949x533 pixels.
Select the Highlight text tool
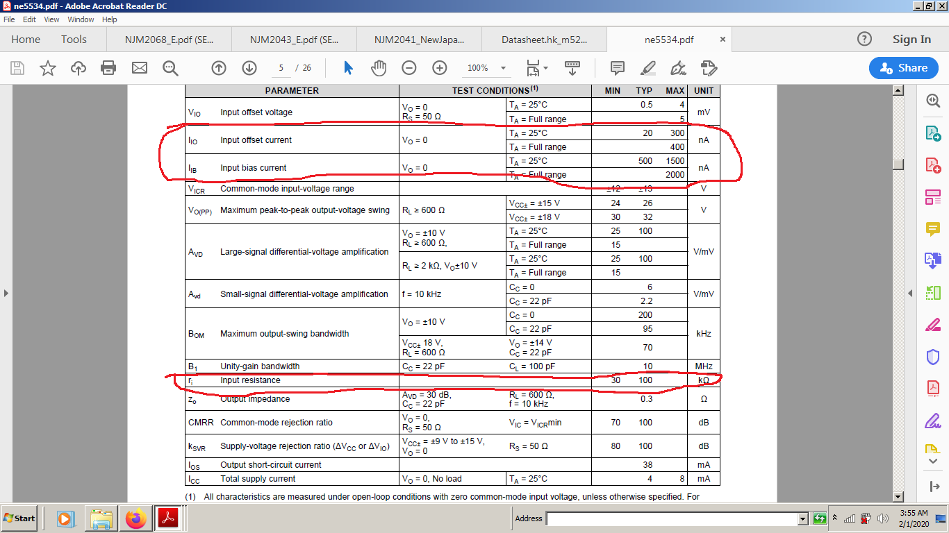click(647, 68)
